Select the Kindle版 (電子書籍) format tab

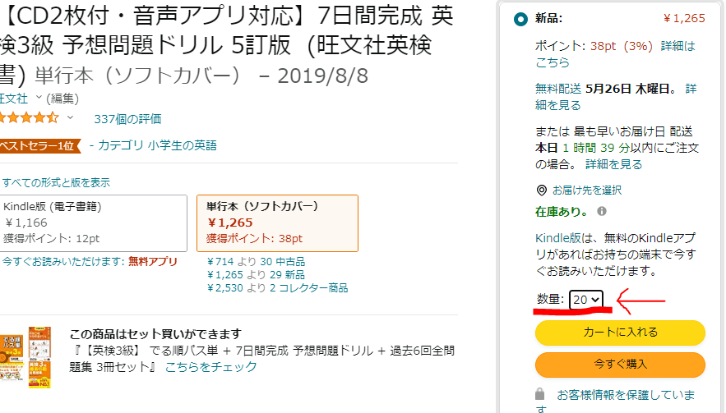(94, 223)
